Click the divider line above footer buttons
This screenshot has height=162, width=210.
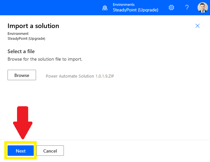pyautogui.click(x=105, y=140)
